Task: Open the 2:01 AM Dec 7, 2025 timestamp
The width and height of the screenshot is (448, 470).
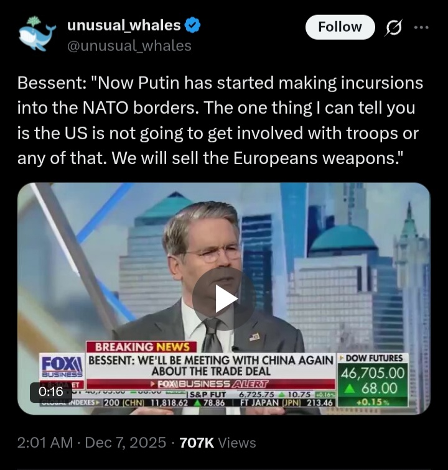Action: [91, 443]
